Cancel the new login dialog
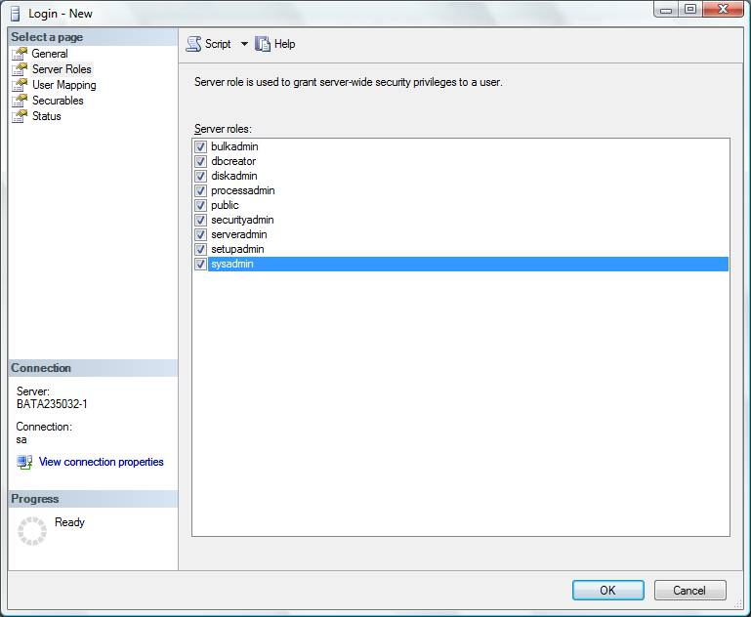Image resolution: width=751 pixels, height=617 pixels. [688, 590]
